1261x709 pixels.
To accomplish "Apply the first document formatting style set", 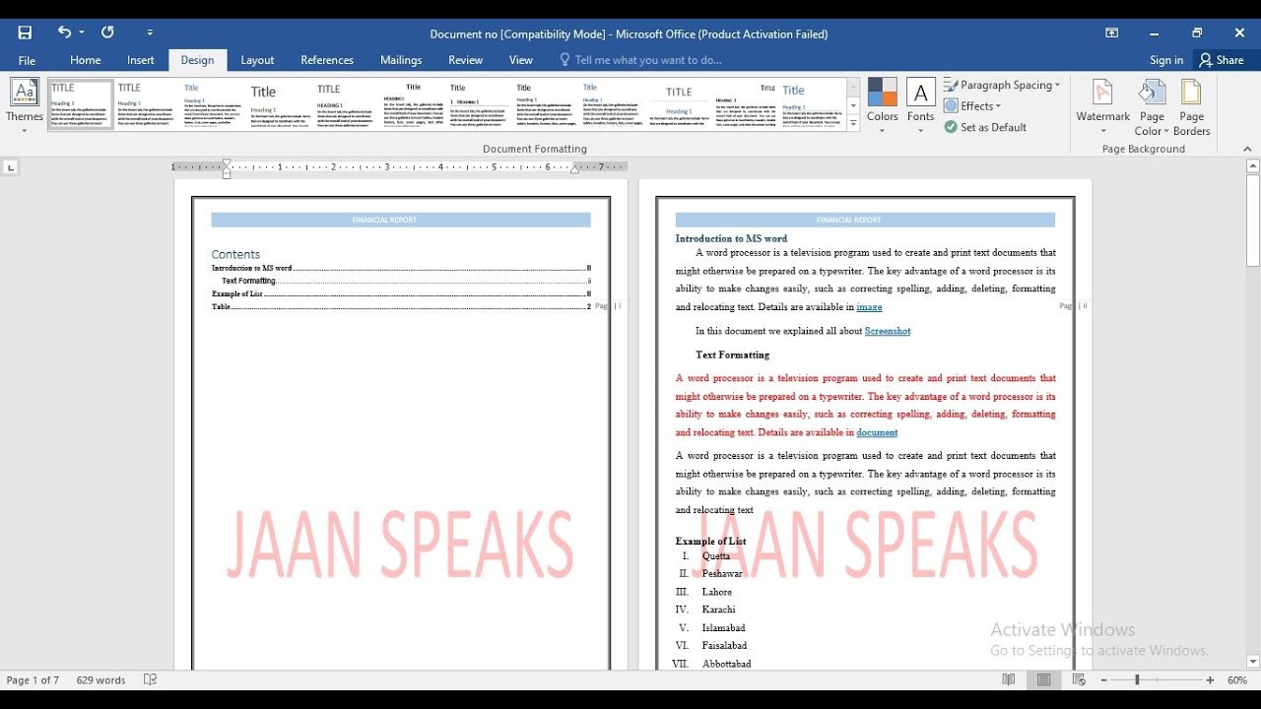I will [x=81, y=104].
